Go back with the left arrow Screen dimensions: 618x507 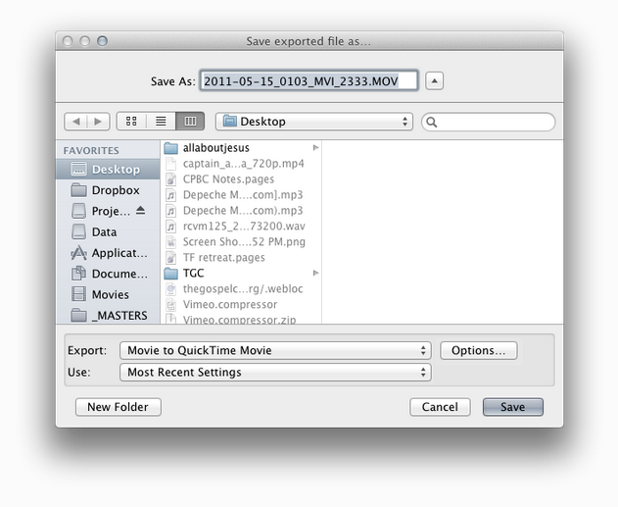(x=76, y=122)
